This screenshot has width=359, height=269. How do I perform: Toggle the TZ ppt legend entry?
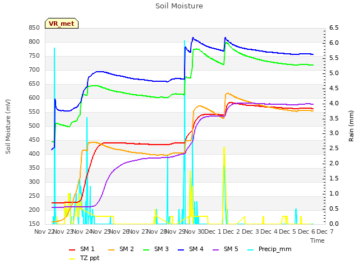84,258
